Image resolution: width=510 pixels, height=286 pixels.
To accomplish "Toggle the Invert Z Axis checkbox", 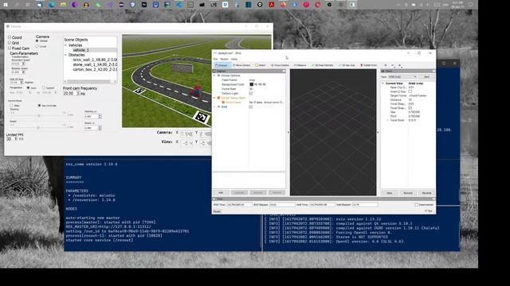I will 410,91.
